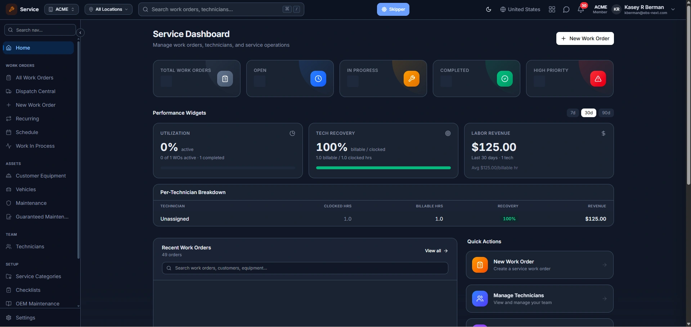Open the apps grid icon
The image size is (691, 327).
point(552,9)
